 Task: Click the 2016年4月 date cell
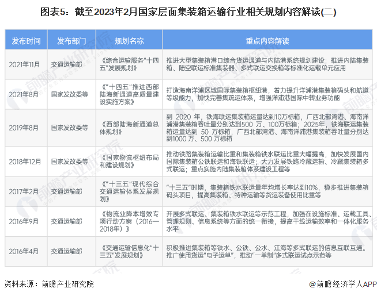click(x=24, y=251)
